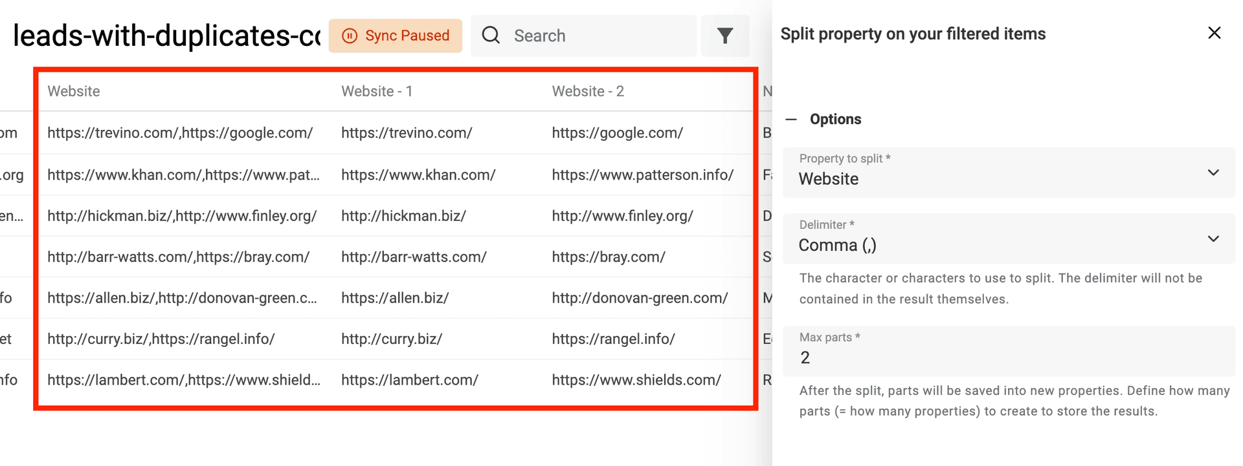Collapse the Options section
The width and height of the screenshot is (1243, 466).
791,120
